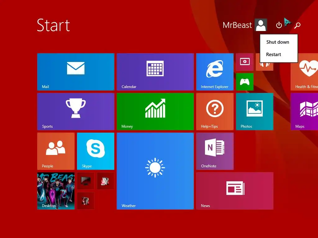Viewport: 318px width, 238px height.
Task: Launch Internet Explorer tile
Action: pos(215,72)
